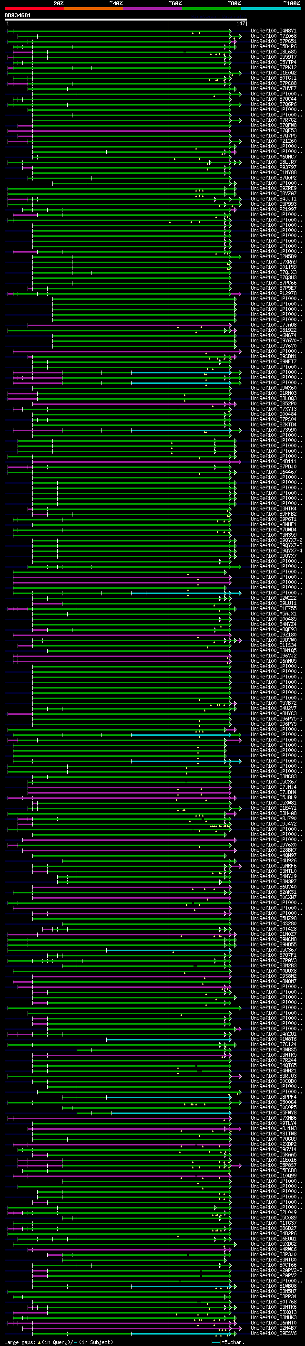The width and height of the screenshot is (305, 1346).
Task: Click the white BB934681 query ruler bar
Action: pyautogui.click(x=126, y=19)
